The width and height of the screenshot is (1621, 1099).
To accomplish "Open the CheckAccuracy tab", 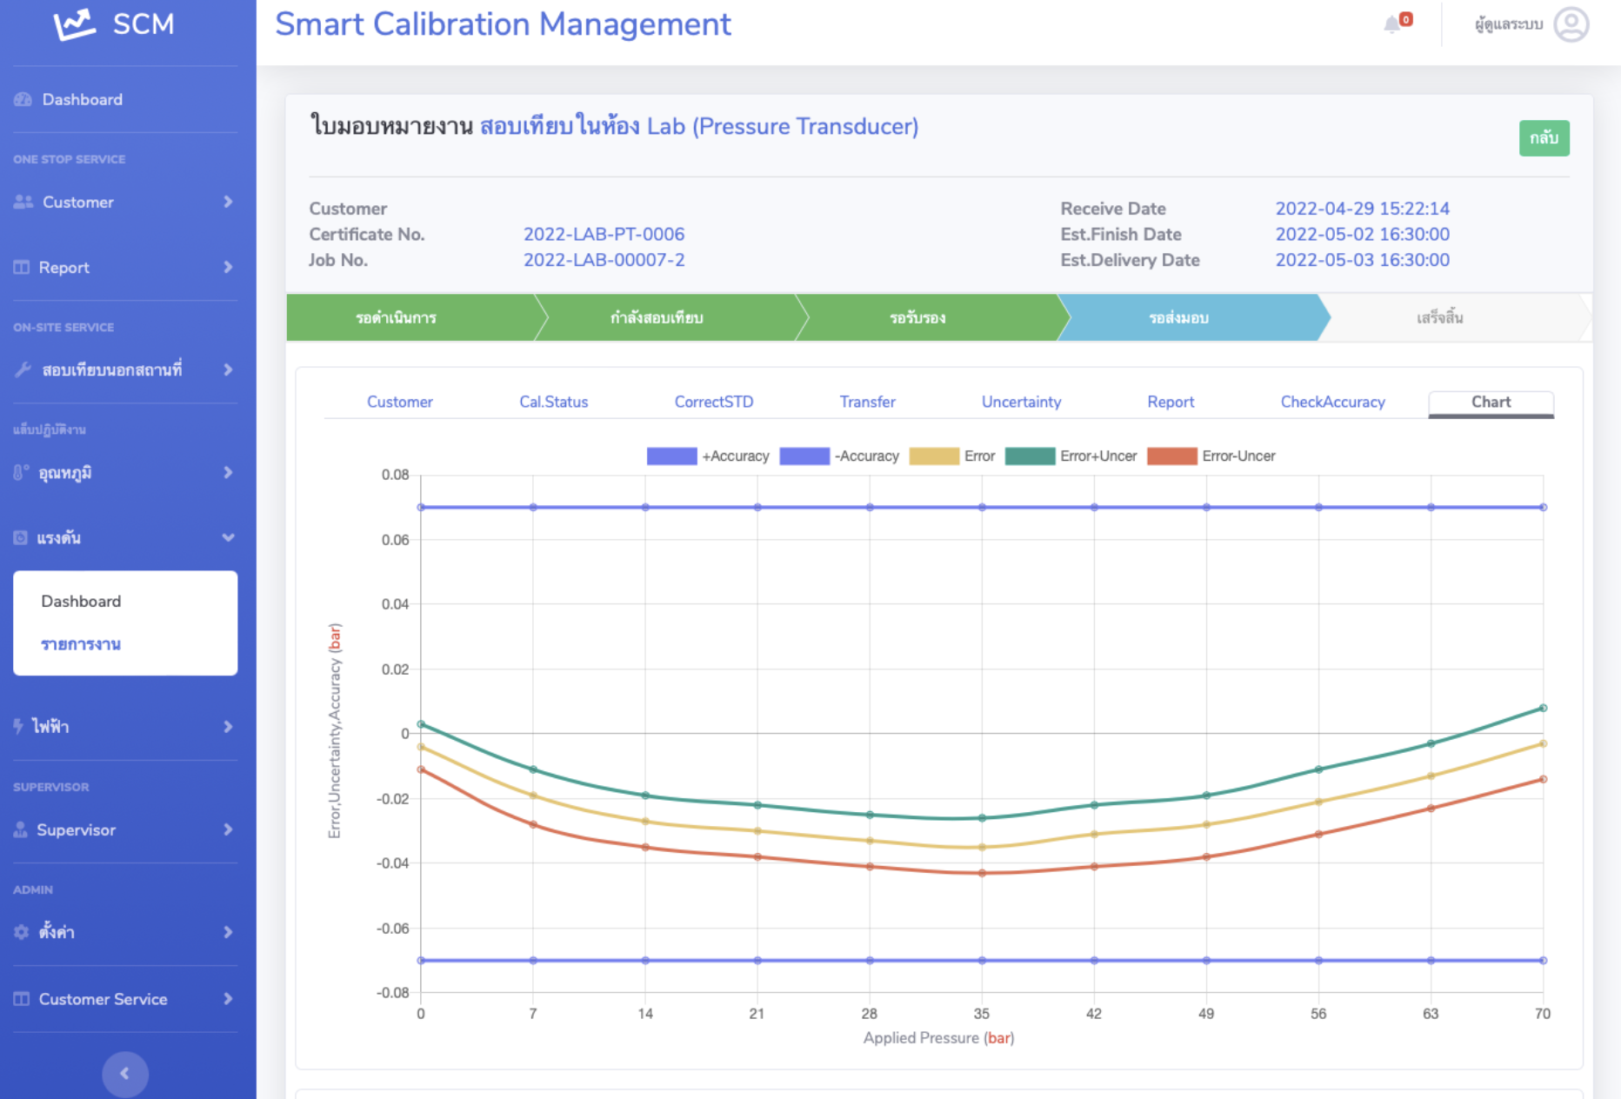I will point(1332,402).
